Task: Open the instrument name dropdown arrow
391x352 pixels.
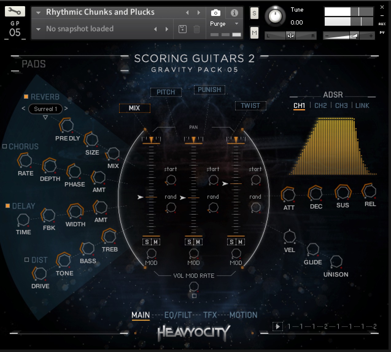Action: [x=38, y=13]
